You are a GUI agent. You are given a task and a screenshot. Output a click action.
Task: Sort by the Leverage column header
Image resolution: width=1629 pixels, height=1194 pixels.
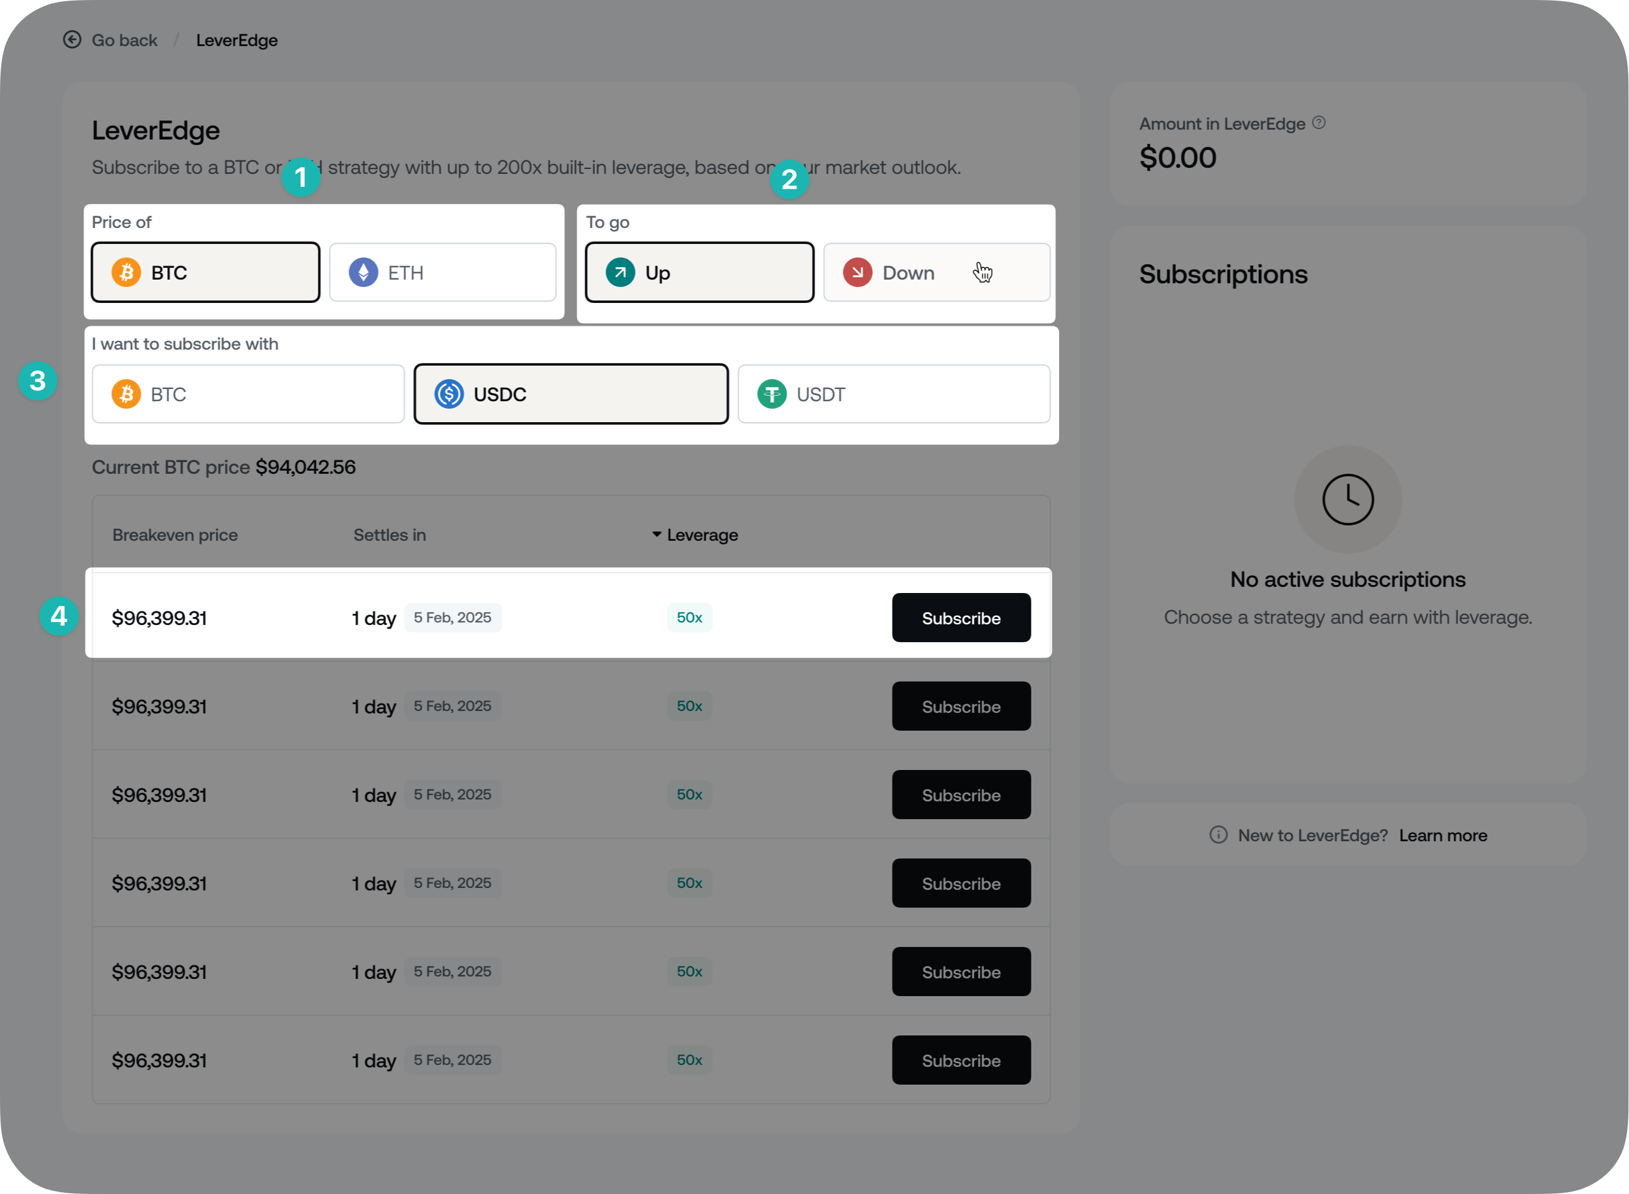pos(695,535)
